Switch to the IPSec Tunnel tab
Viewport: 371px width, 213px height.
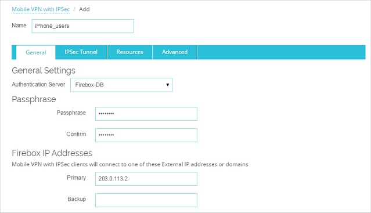click(x=81, y=52)
